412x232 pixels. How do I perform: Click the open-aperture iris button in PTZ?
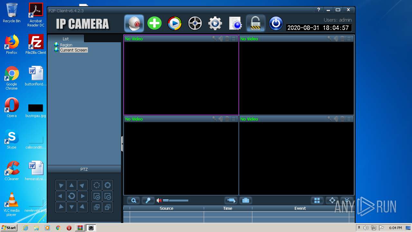[97, 185]
